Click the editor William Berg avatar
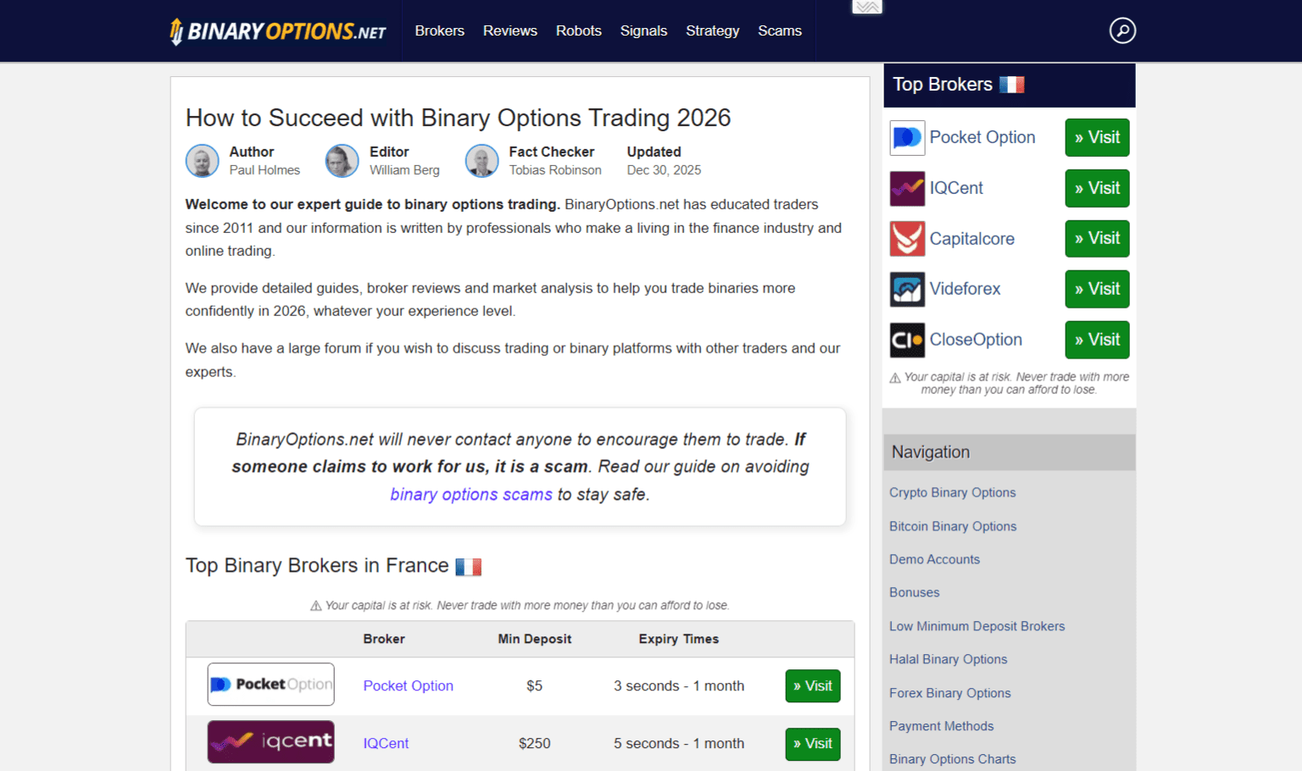The height and width of the screenshot is (771, 1302). (342, 161)
